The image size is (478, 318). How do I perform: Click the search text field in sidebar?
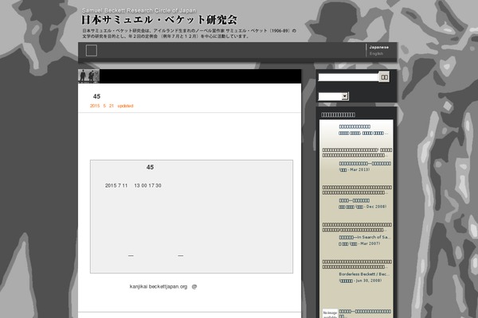348,77
